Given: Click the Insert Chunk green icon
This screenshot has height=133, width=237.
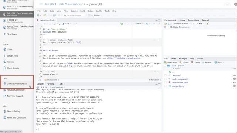Looking at the screenshot, I should pos(121,24).
